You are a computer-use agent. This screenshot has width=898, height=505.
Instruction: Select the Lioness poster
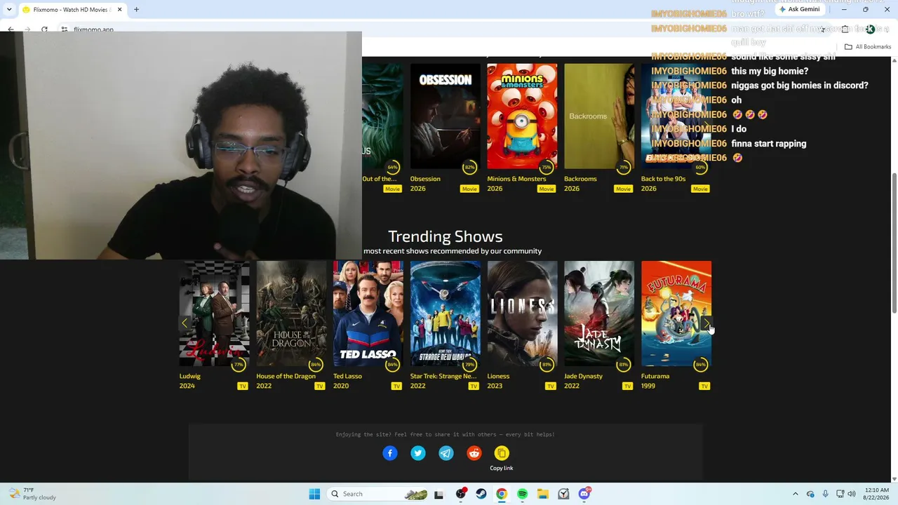[x=522, y=314]
